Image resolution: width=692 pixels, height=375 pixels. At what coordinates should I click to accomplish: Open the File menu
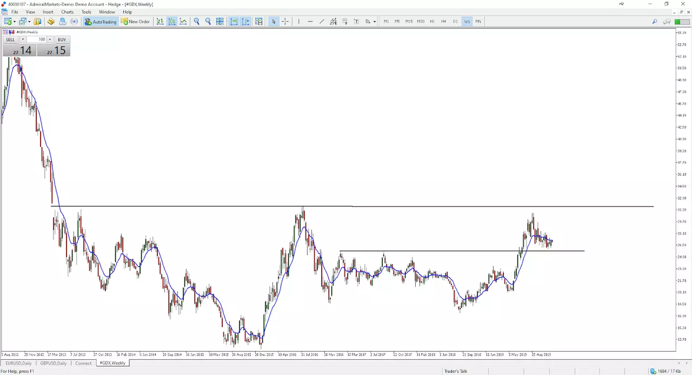(x=15, y=12)
